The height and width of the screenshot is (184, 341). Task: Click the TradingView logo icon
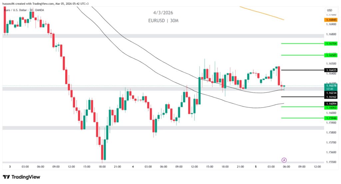pos(6,177)
